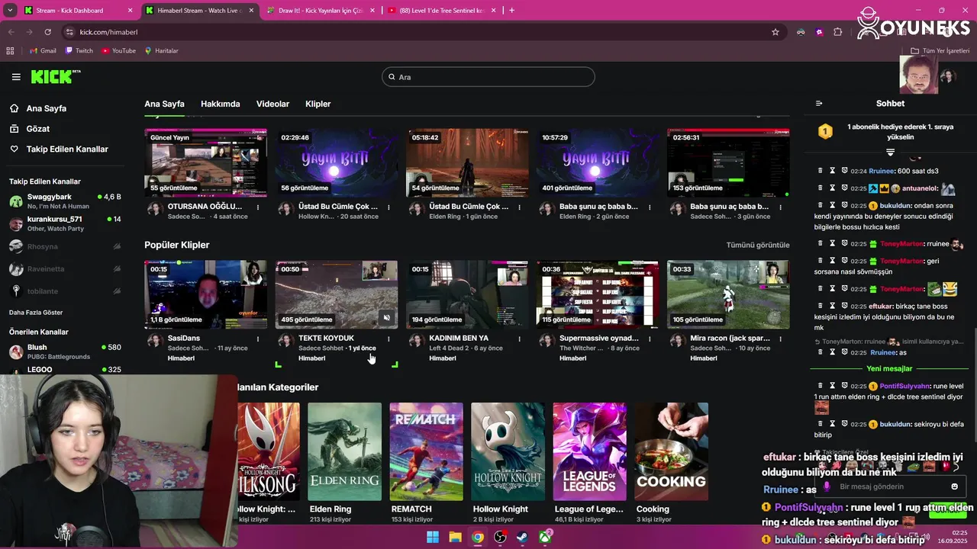Open options menu for TEKTE KOYDUK clip
This screenshot has width=977, height=549.
click(389, 339)
